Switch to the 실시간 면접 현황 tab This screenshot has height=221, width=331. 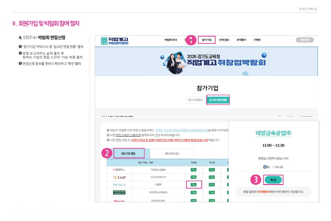[x=218, y=100]
